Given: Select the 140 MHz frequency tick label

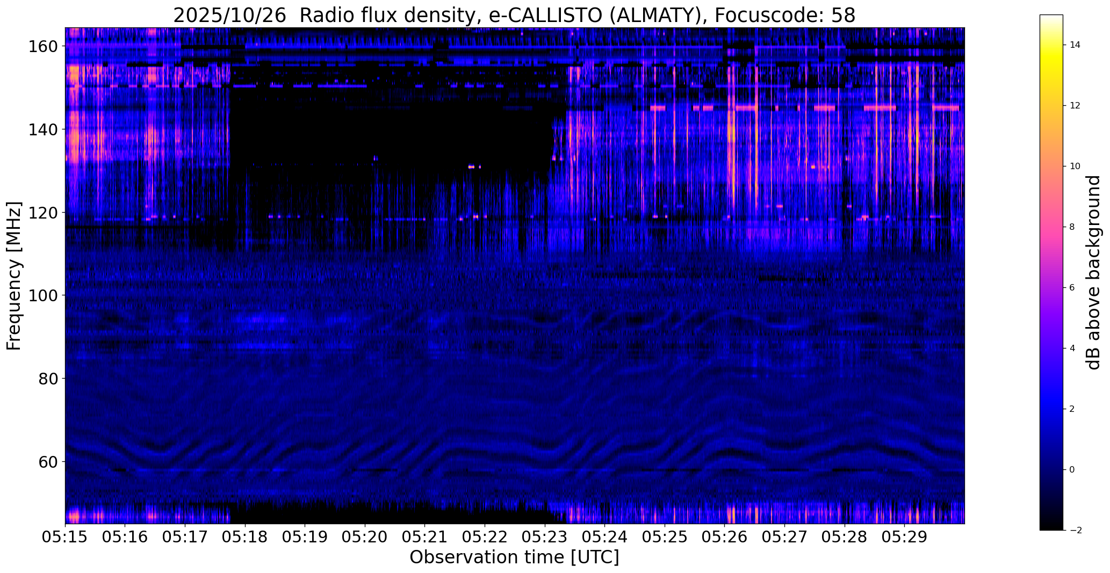Looking at the screenshot, I should [42, 130].
